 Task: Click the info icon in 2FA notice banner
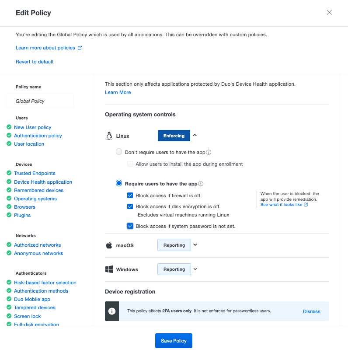(112, 311)
